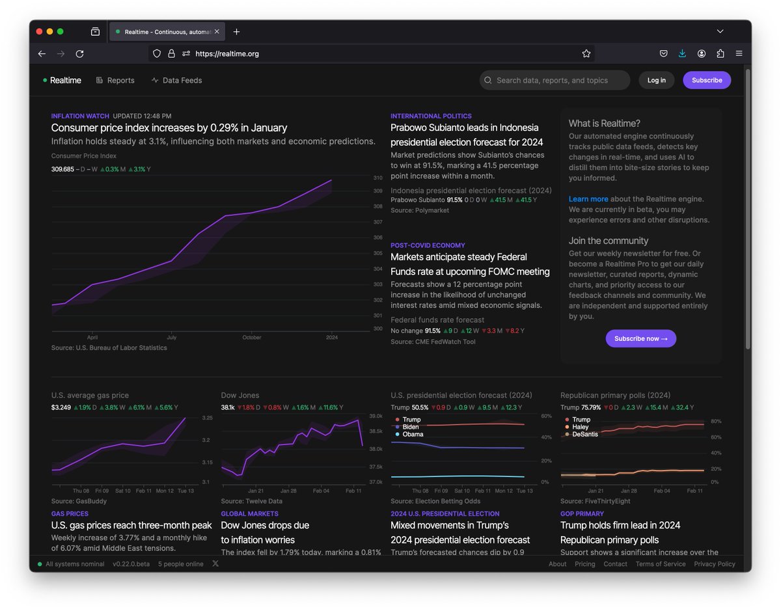Click the Subscribe now button
The width and height of the screenshot is (781, 611).
click(x=640, y=338)
